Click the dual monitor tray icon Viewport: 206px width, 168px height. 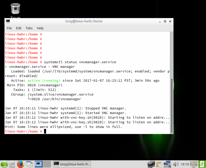point(151,164)
